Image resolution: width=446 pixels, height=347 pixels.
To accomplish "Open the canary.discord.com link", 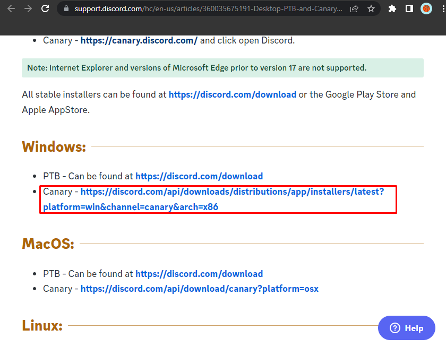I will [139, 40].
